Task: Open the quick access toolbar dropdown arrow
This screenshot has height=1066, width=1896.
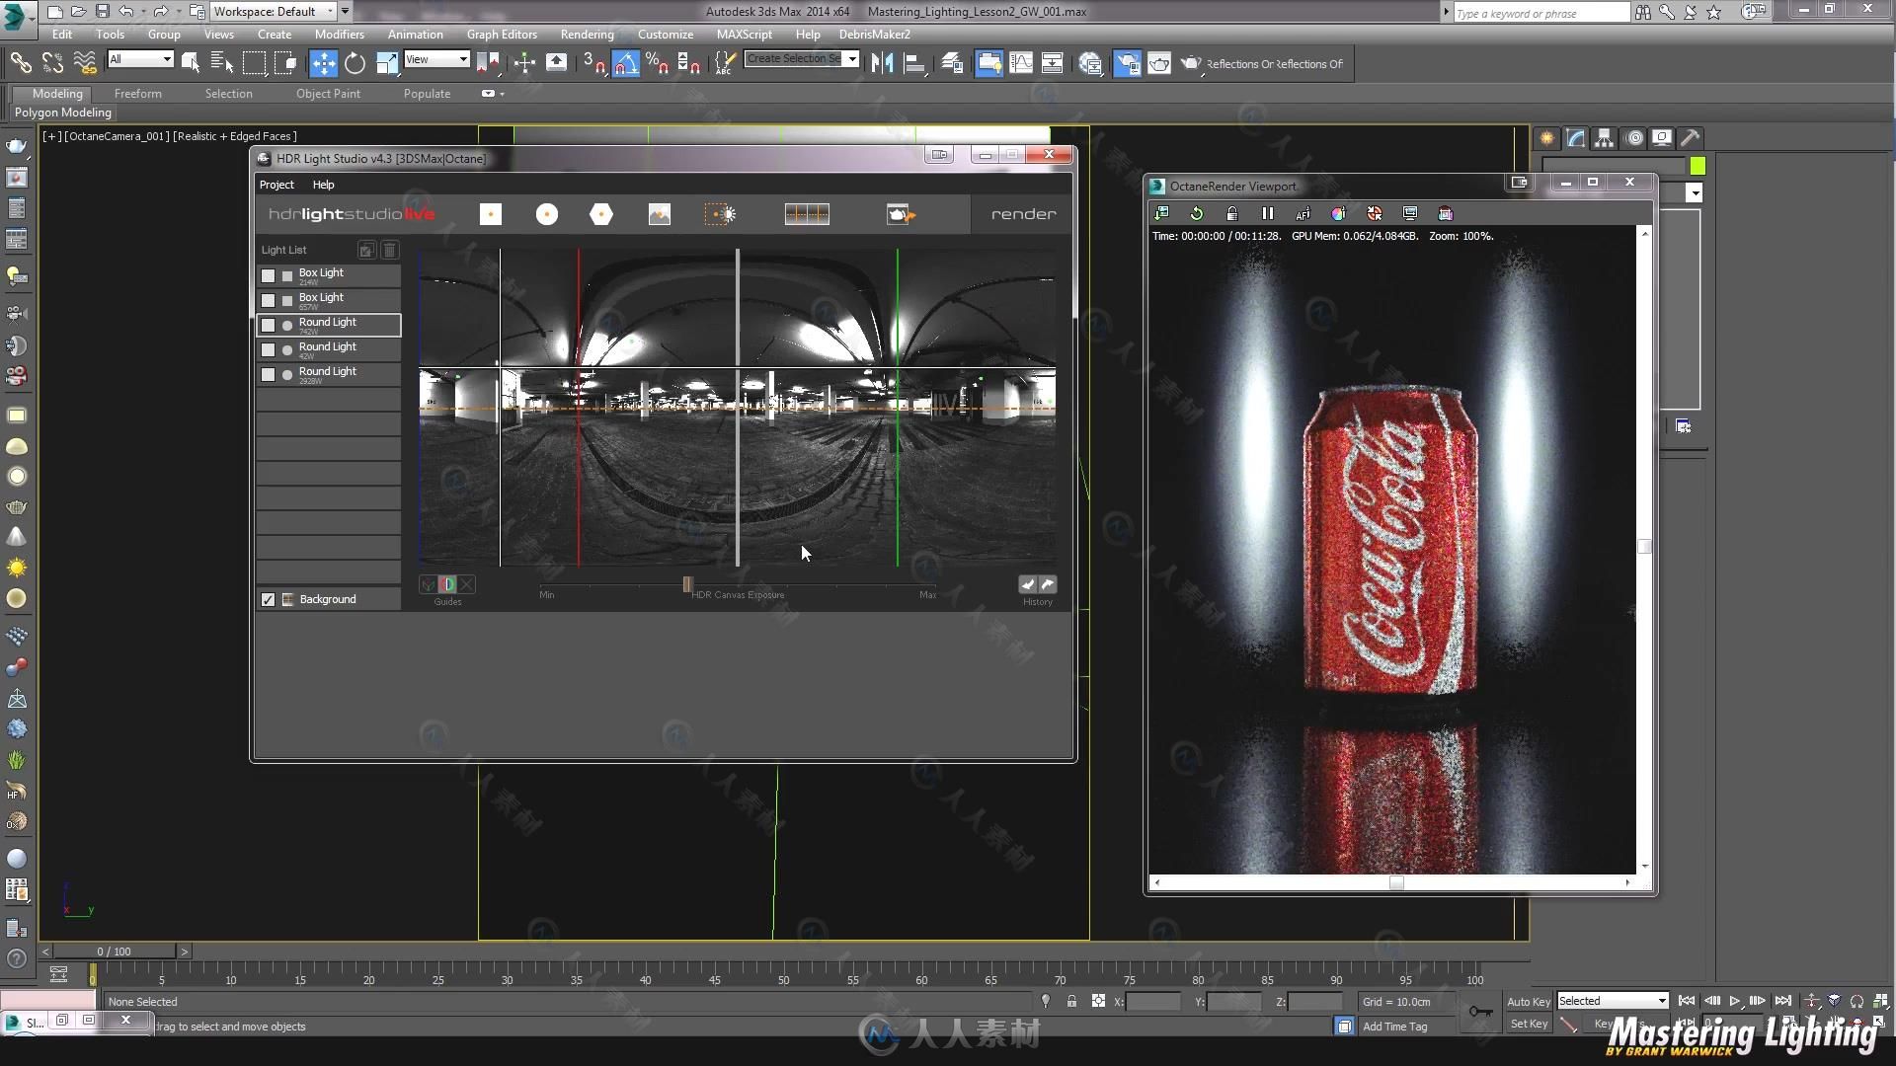Action: point(345,12)
